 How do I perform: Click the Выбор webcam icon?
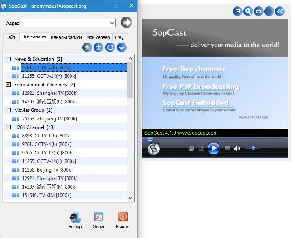[x=75, y=217]
